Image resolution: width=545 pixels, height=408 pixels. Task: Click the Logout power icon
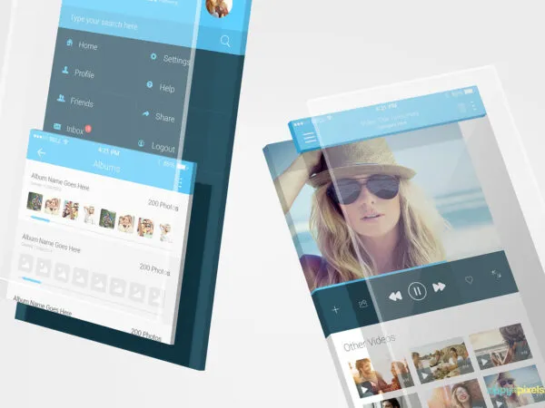coord(141,142)
